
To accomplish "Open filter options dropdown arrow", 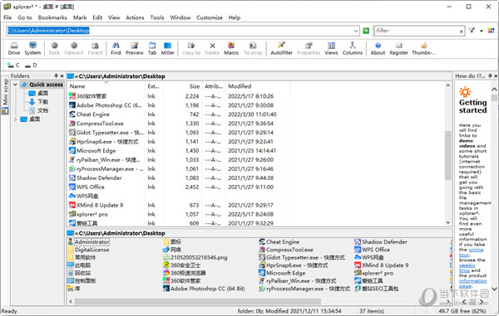I will coord(482,31).
